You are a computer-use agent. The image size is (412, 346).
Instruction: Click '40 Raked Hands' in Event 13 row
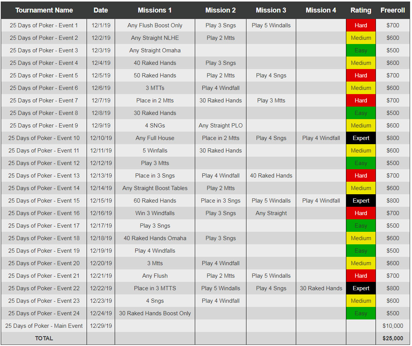click(271, 176)
